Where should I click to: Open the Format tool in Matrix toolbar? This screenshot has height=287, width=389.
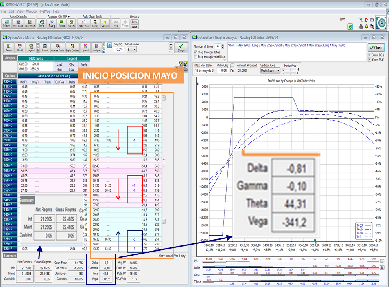45,47
